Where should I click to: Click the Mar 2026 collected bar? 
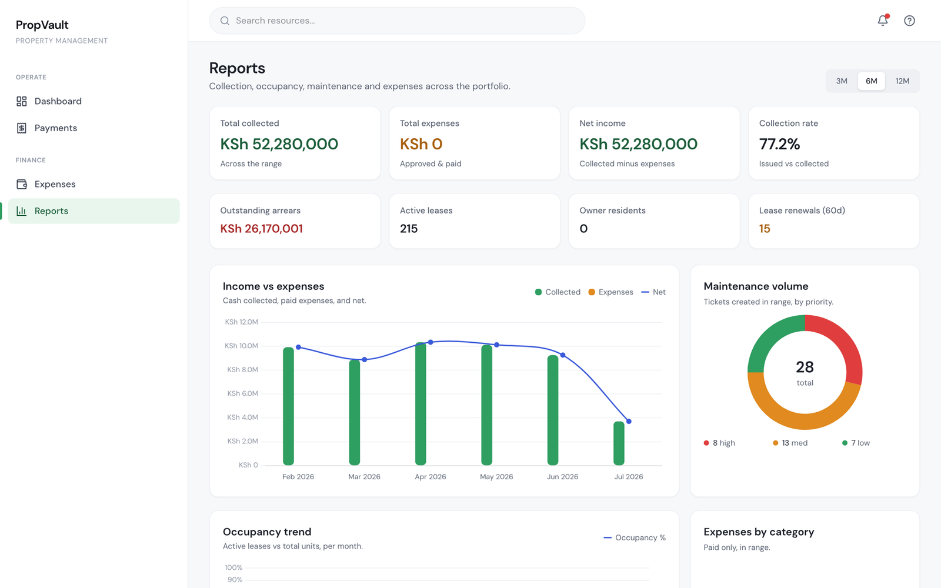pos(354,413)
